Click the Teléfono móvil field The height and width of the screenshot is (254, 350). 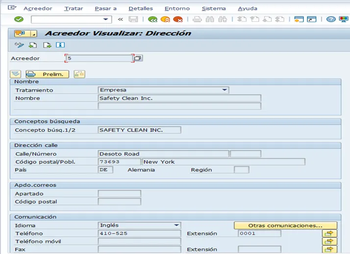coord(140,241)
